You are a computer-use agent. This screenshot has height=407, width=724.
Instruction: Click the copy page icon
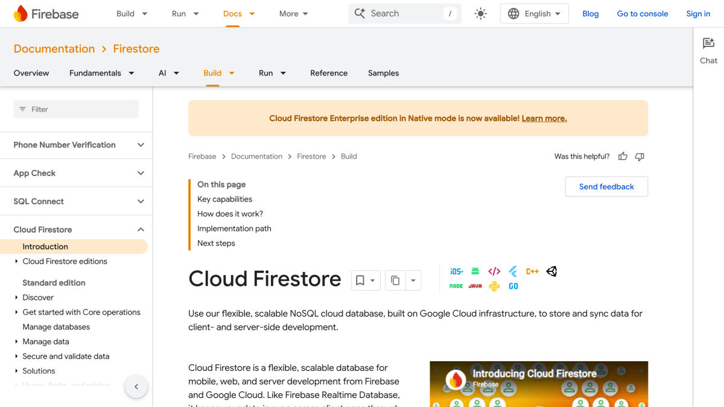[395, 280]
